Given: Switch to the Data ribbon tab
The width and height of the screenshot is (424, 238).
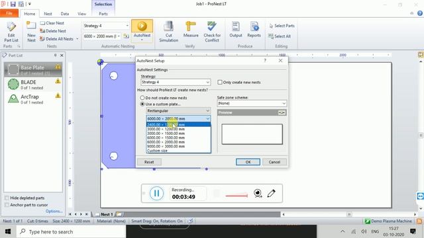Looking at the screenshot, I should [x=65, y=14].
